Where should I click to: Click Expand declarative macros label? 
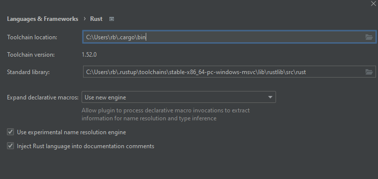click(x=43, y=97)
